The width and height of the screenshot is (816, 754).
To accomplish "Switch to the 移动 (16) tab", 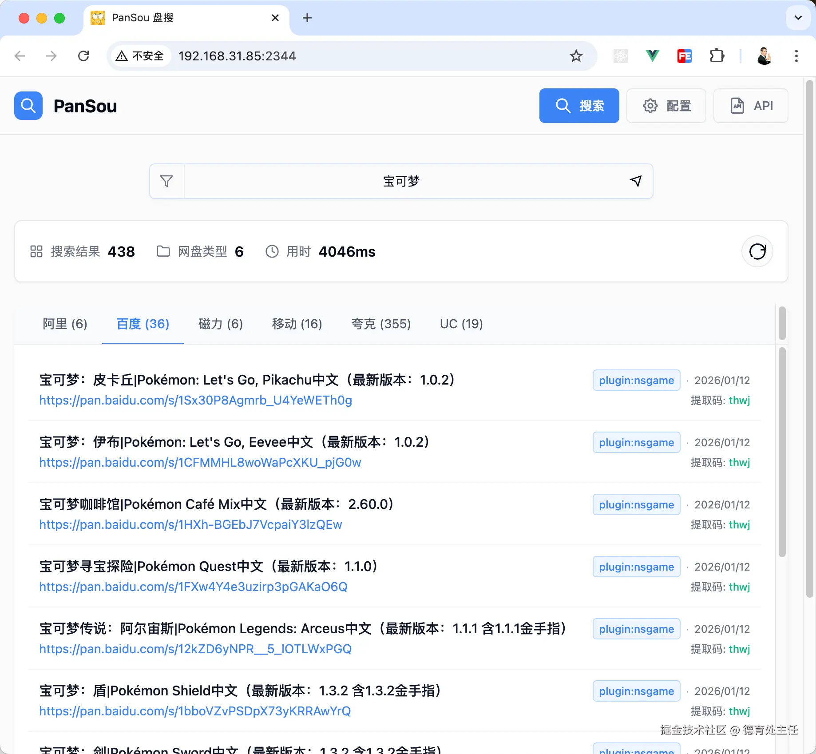I will (x=297, y=324).
